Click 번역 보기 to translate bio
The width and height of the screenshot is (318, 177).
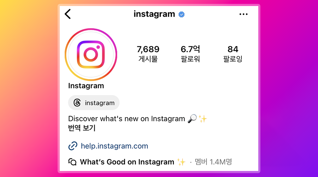tap(82, 128)
